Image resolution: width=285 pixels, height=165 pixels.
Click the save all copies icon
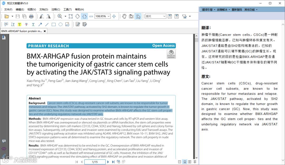[24, 16]
